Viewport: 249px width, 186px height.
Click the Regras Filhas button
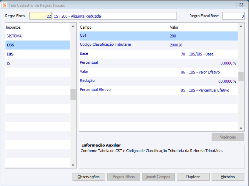[x=124, y=177]
